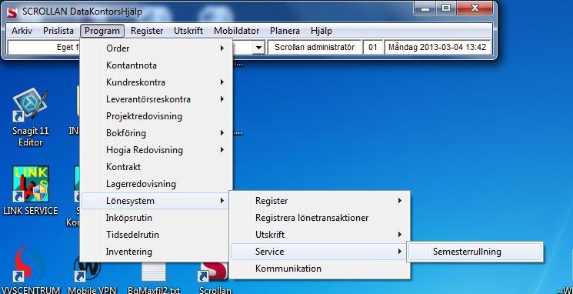Minimize the SCROLLAN window
This screenshot has width=573, height=294.
(x=425, y=8)
